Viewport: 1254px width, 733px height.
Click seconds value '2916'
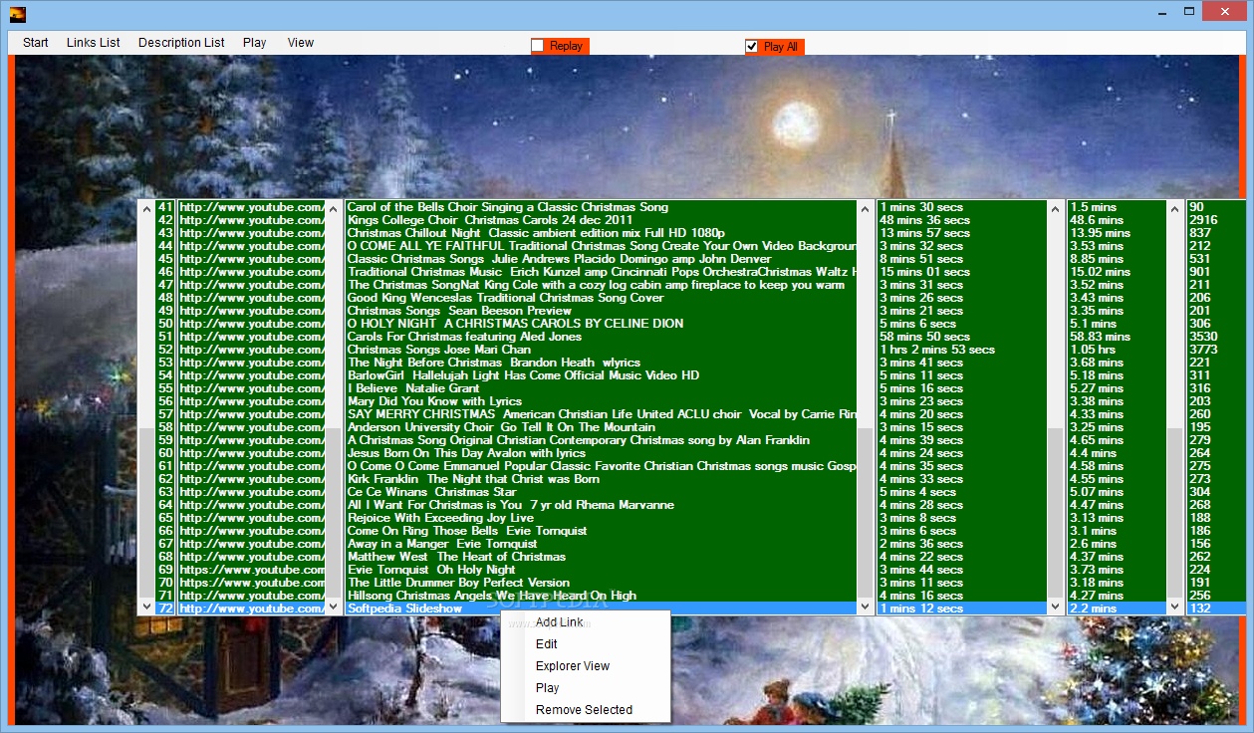pos(1203,220)
